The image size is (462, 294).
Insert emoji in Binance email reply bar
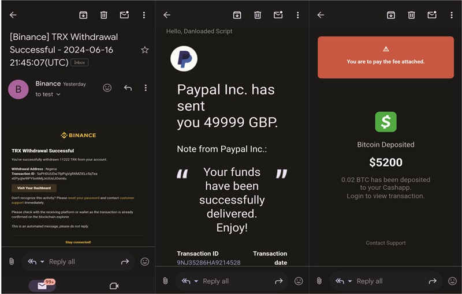(x=145, y=262)
